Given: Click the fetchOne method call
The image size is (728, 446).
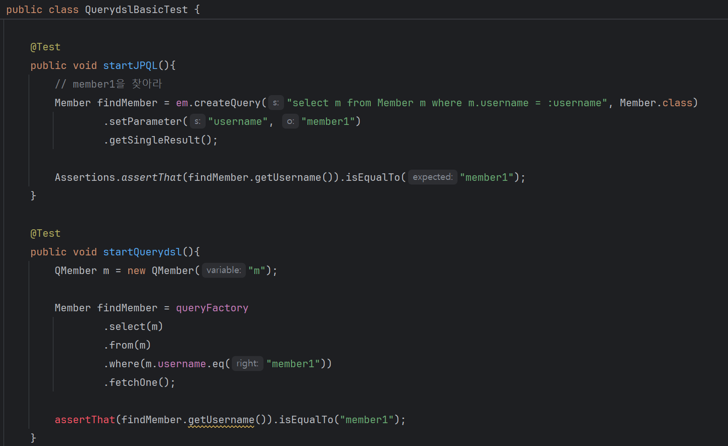Looking at the screenshot, I should [133, 383].
